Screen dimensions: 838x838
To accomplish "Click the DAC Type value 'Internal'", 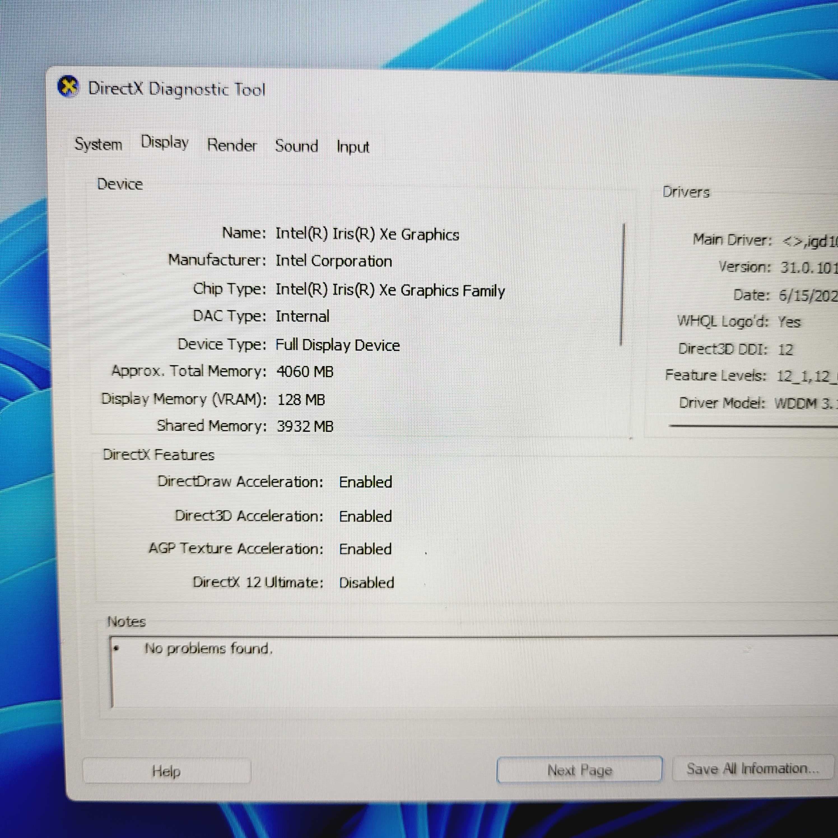I will pyautogui.click(x=302, y=316).
